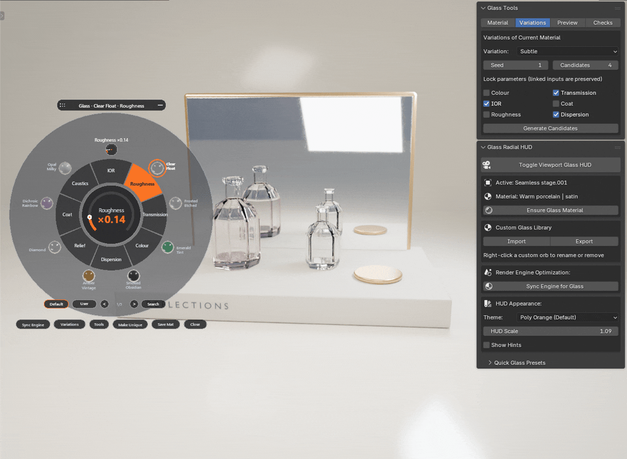This screenshot has height=459, width=627.
Task: Select the Emerald Tint glass orb
Action: pos(168,247)
